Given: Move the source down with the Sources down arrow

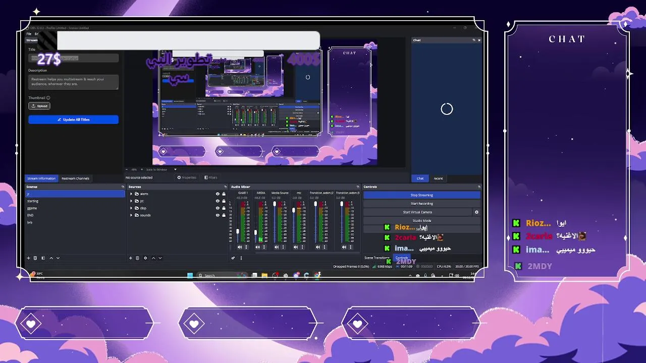Looking at the screenshot, I should click(160, 258).
